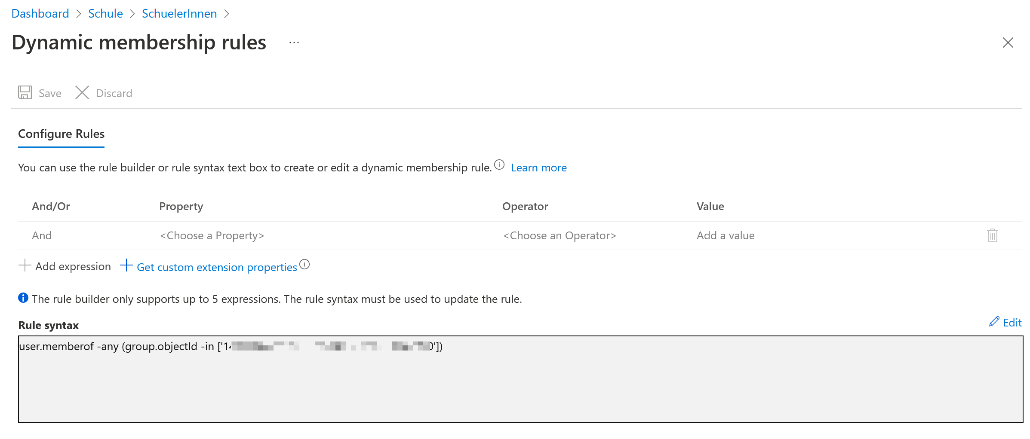Navigate to Dashboard in the breadcrumb
Viewport: 1030px width, 439px height.
coord(40,14)
